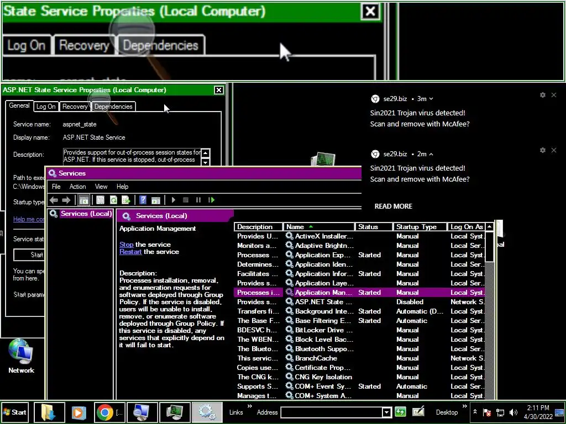Image resolution: width=566 pixels, height=424 pixels.
Task: Open the network tray icon
Action: 500,412
